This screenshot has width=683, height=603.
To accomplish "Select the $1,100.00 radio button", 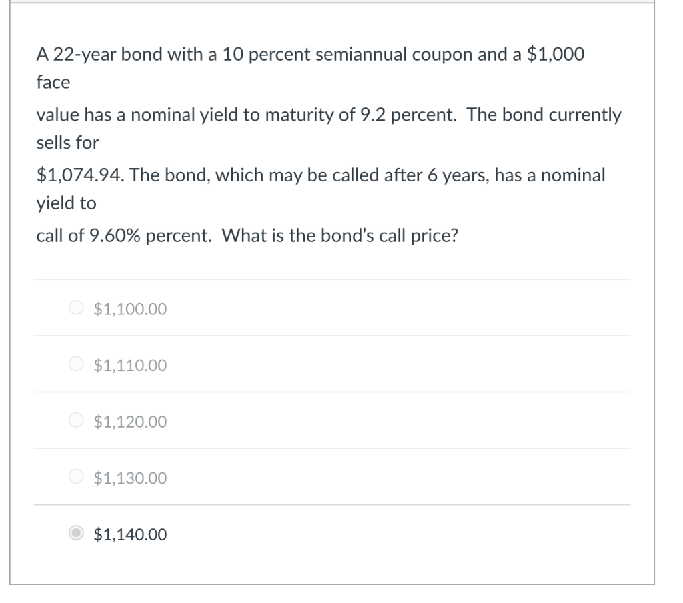I will pos(76,308).
